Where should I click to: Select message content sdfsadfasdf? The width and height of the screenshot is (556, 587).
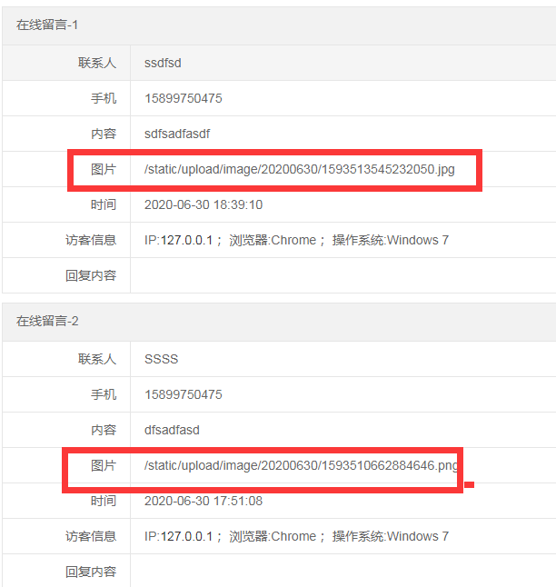(x=177, y=134)
